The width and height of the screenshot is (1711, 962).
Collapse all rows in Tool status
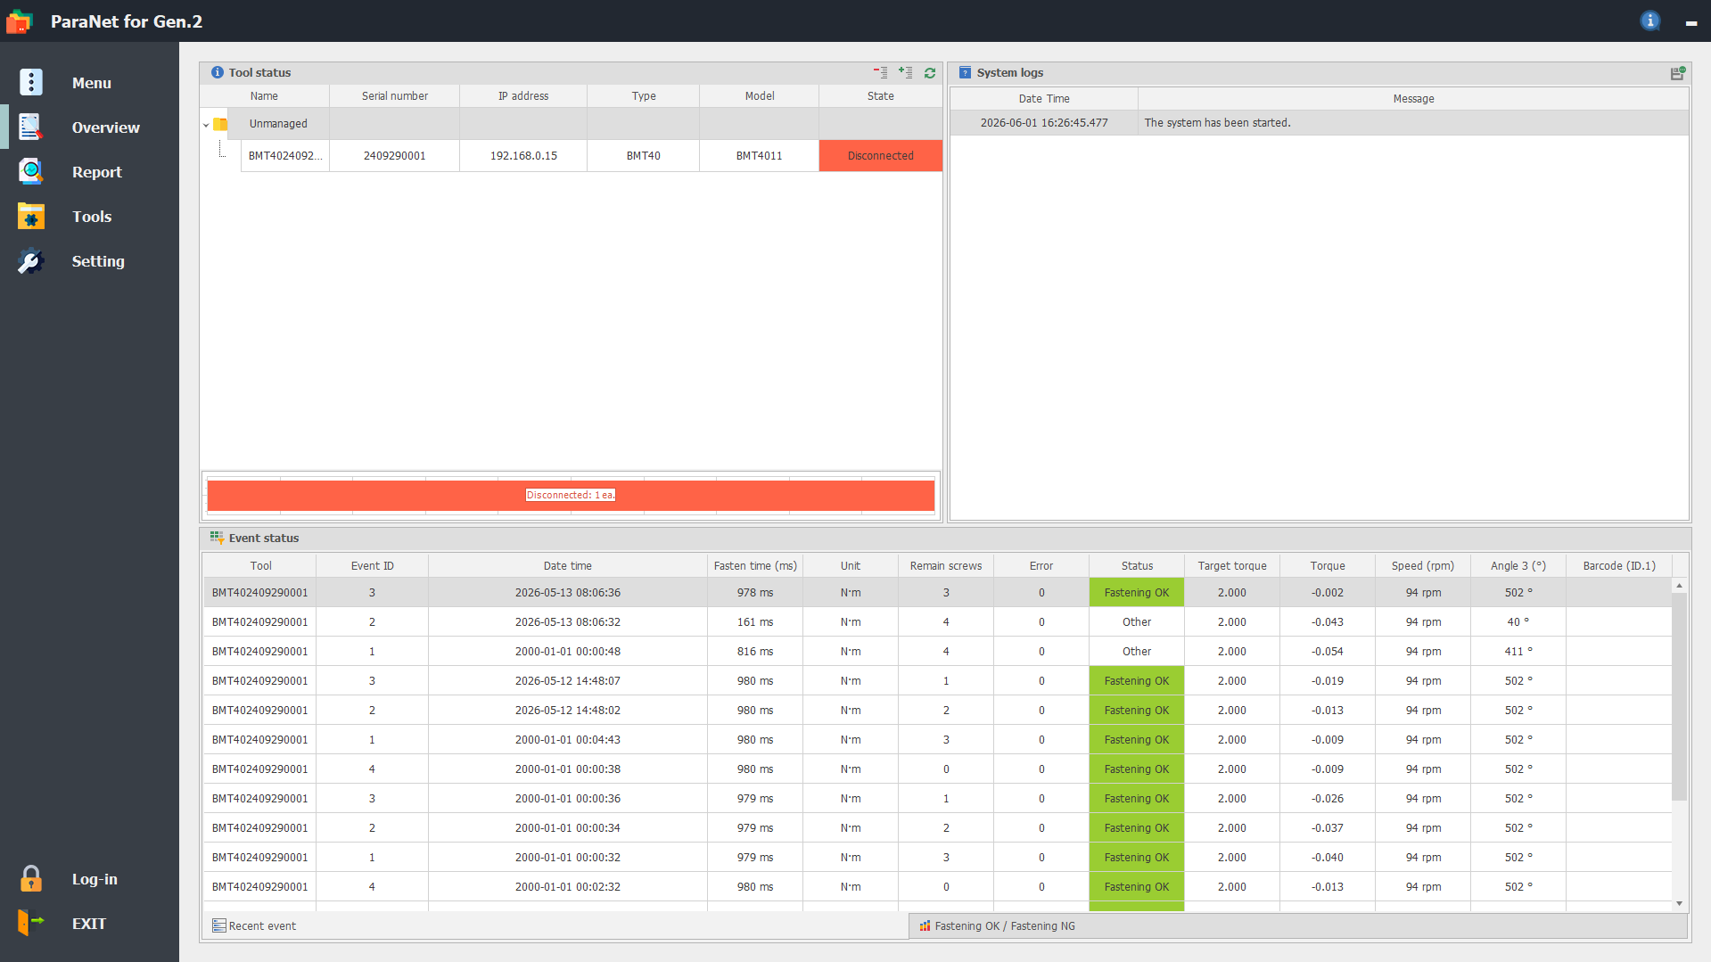(880, 73)
